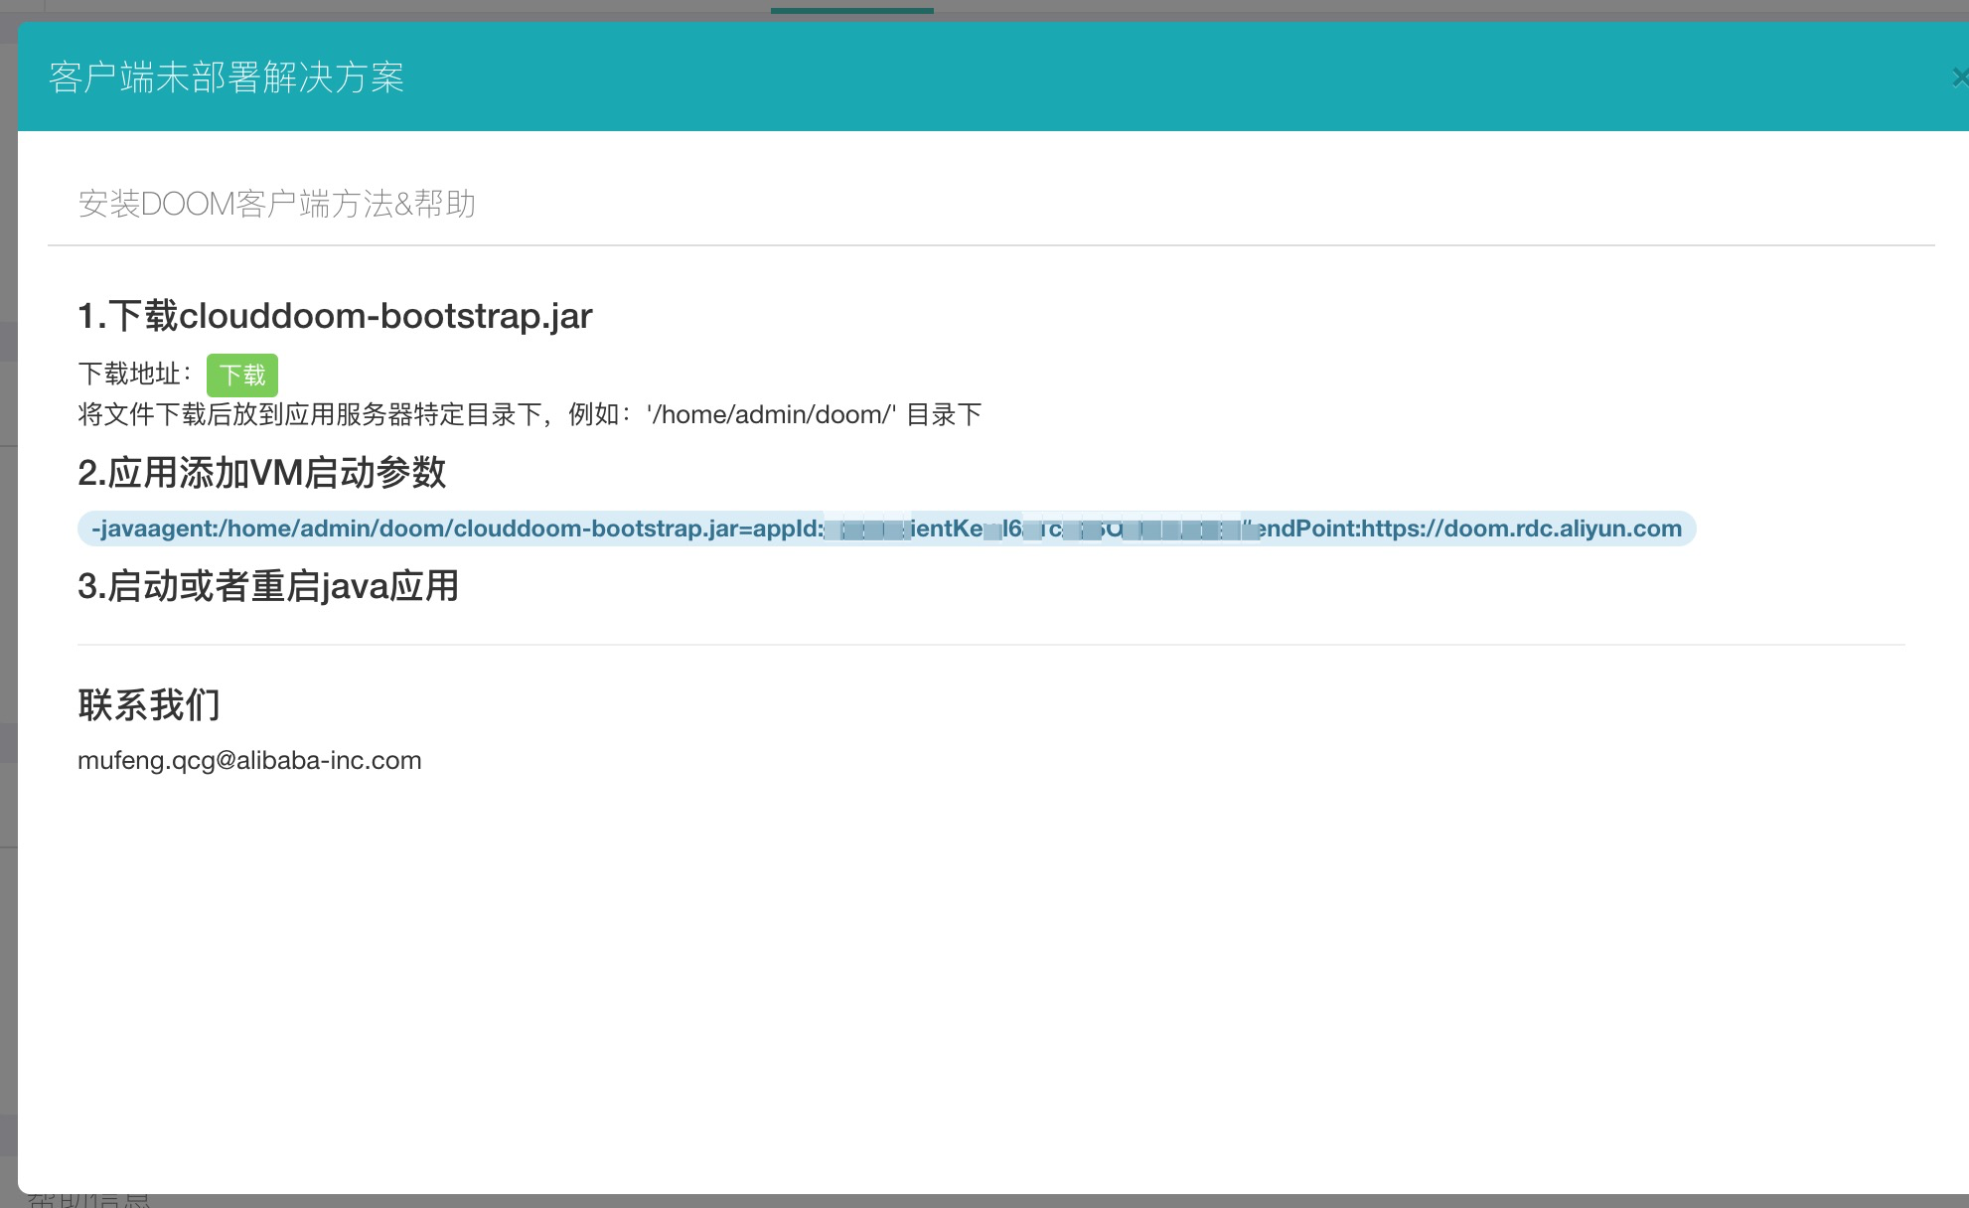Close the 客户端未部署解决方案 dialog
Viewport: 1969px width, 1208px height.
tap(1959, 77)
